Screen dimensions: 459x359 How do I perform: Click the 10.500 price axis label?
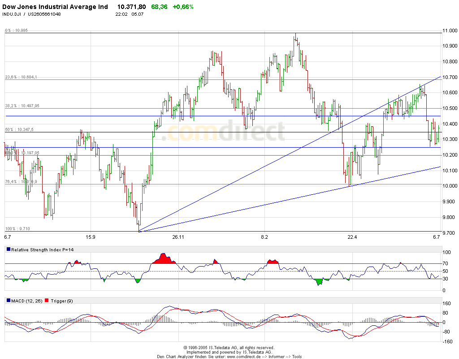(x=450, y=108)
